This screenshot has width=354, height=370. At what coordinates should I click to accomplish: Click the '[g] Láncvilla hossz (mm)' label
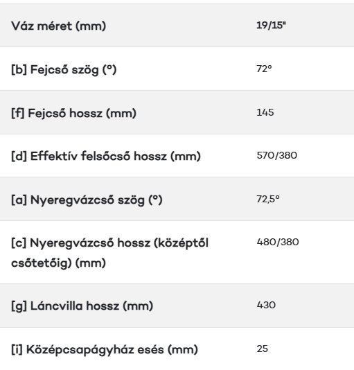click(x=82, y=306)
